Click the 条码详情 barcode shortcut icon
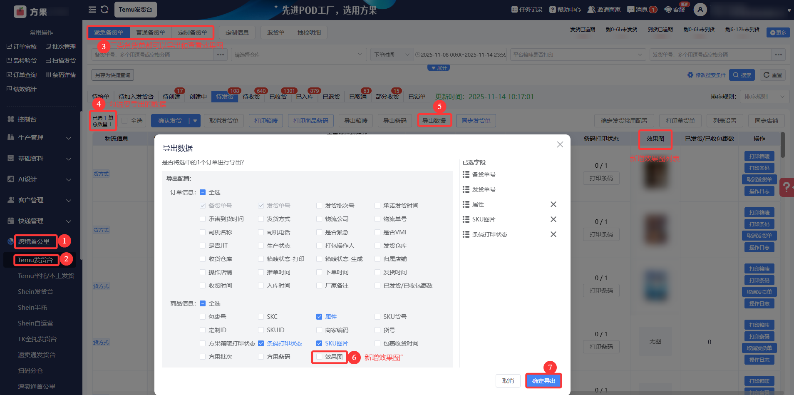The image size is (794, 395). [x=48, y=75]
